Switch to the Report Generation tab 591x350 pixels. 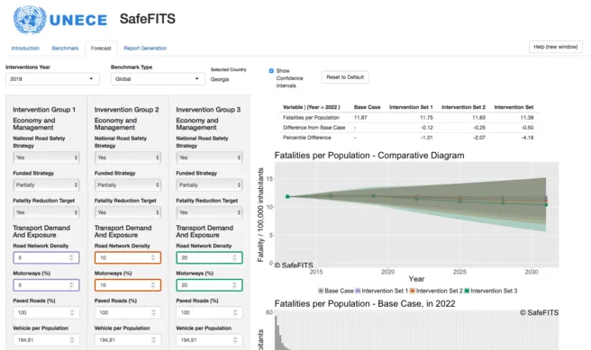coord(145,49)
